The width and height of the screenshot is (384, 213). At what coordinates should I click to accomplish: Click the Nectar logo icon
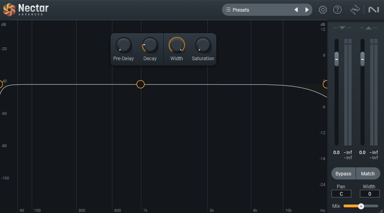pos(9,10)
